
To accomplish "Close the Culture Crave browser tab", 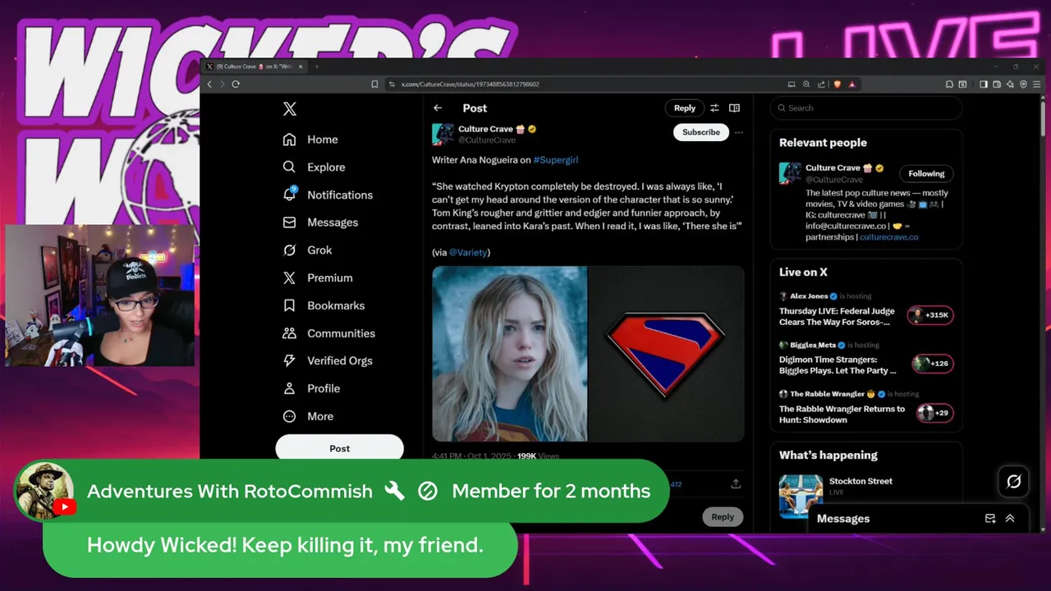I will click(x=300, y=66).
